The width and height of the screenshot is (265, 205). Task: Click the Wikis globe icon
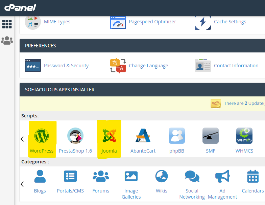[x=162, y=176]
